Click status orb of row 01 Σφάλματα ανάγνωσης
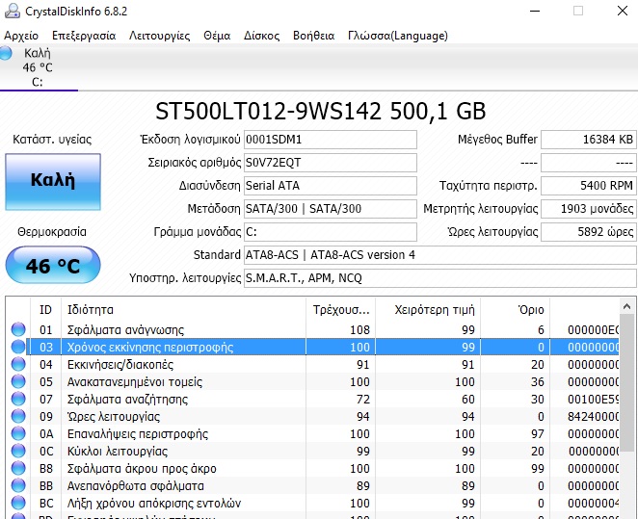This screenshot has width=638, height=519. pos(18,329)
